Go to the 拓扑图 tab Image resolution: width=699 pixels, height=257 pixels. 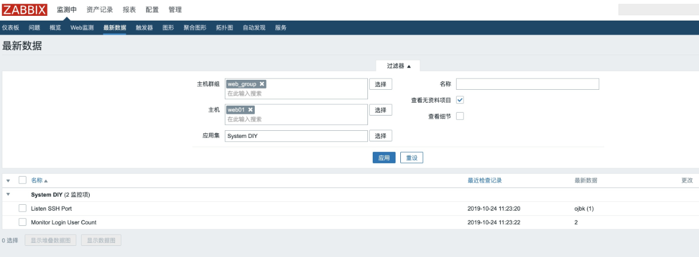point(224,28)
